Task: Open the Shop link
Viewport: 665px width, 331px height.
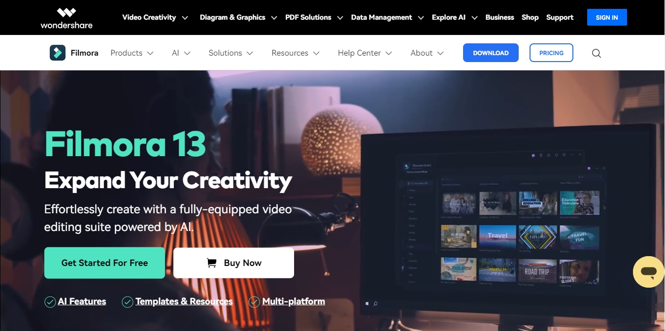Action: [530, 17]
